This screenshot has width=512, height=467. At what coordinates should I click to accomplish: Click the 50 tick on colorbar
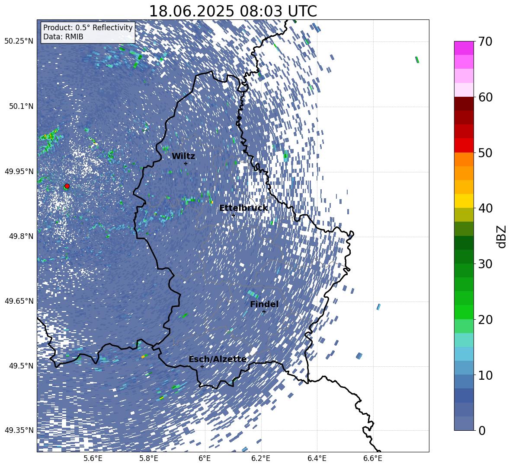(x=486, y=152)
